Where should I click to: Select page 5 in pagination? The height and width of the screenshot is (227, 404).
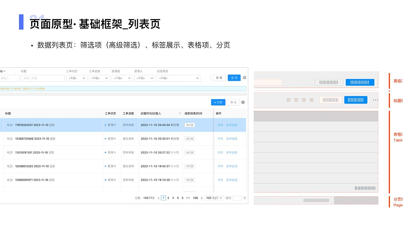pyautogui.click(x=182, y=198)
